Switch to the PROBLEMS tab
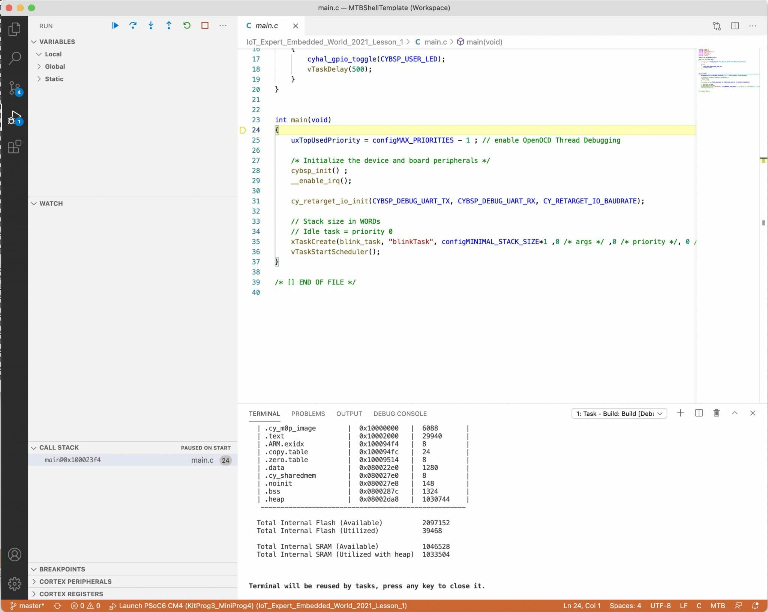This screenshot has height=612, width=768. [x=308, y=414]
